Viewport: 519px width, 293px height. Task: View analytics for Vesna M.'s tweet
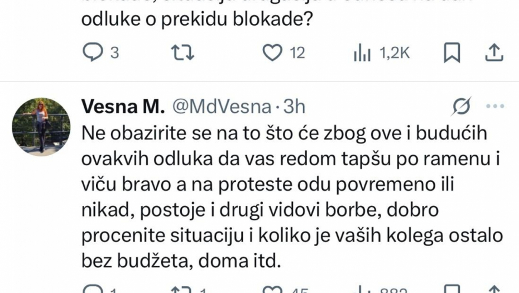(x=362, y=289)
